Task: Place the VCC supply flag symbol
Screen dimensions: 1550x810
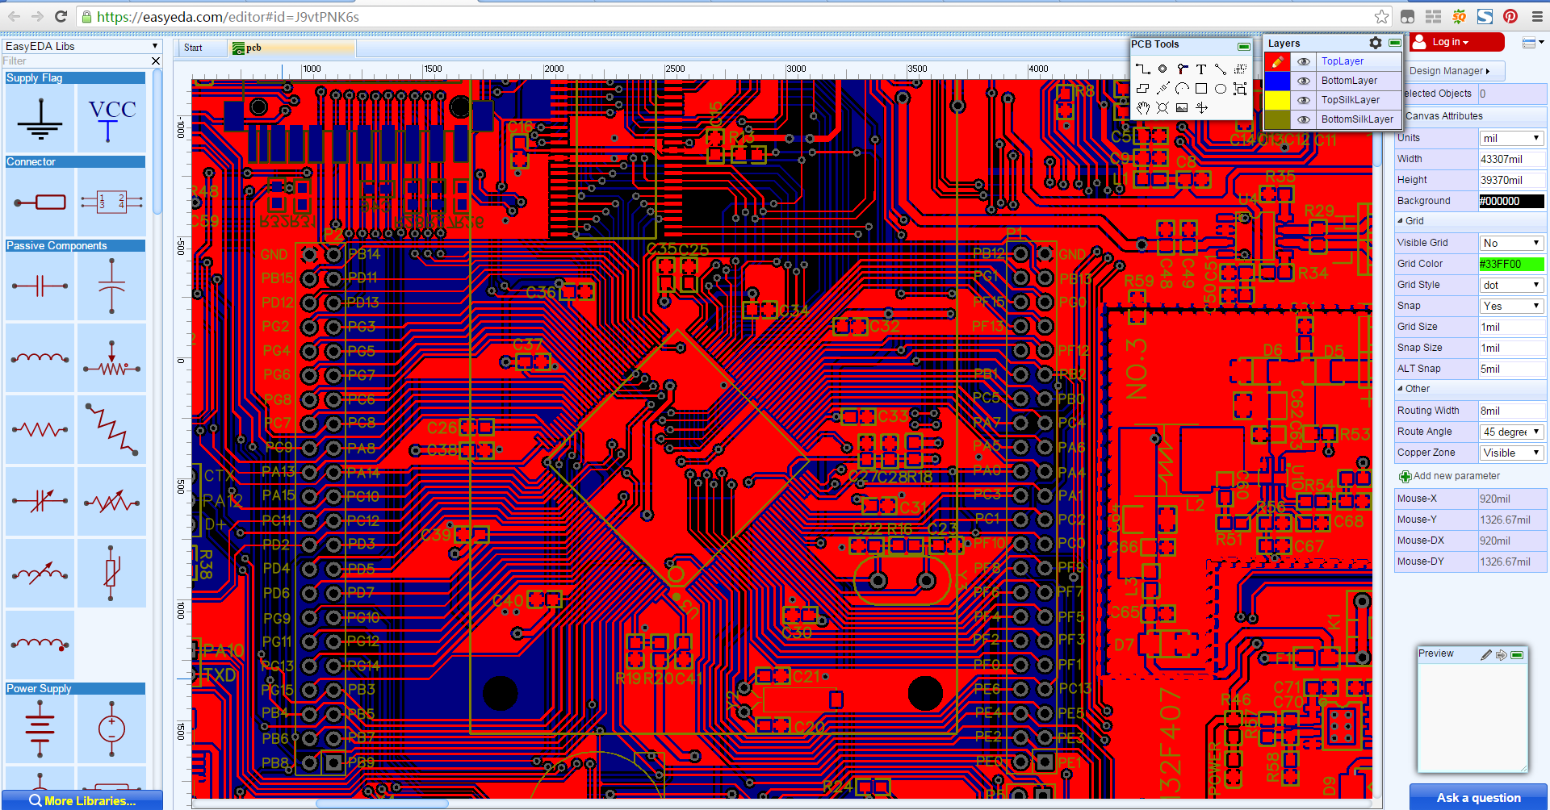Action: point(111,119)
